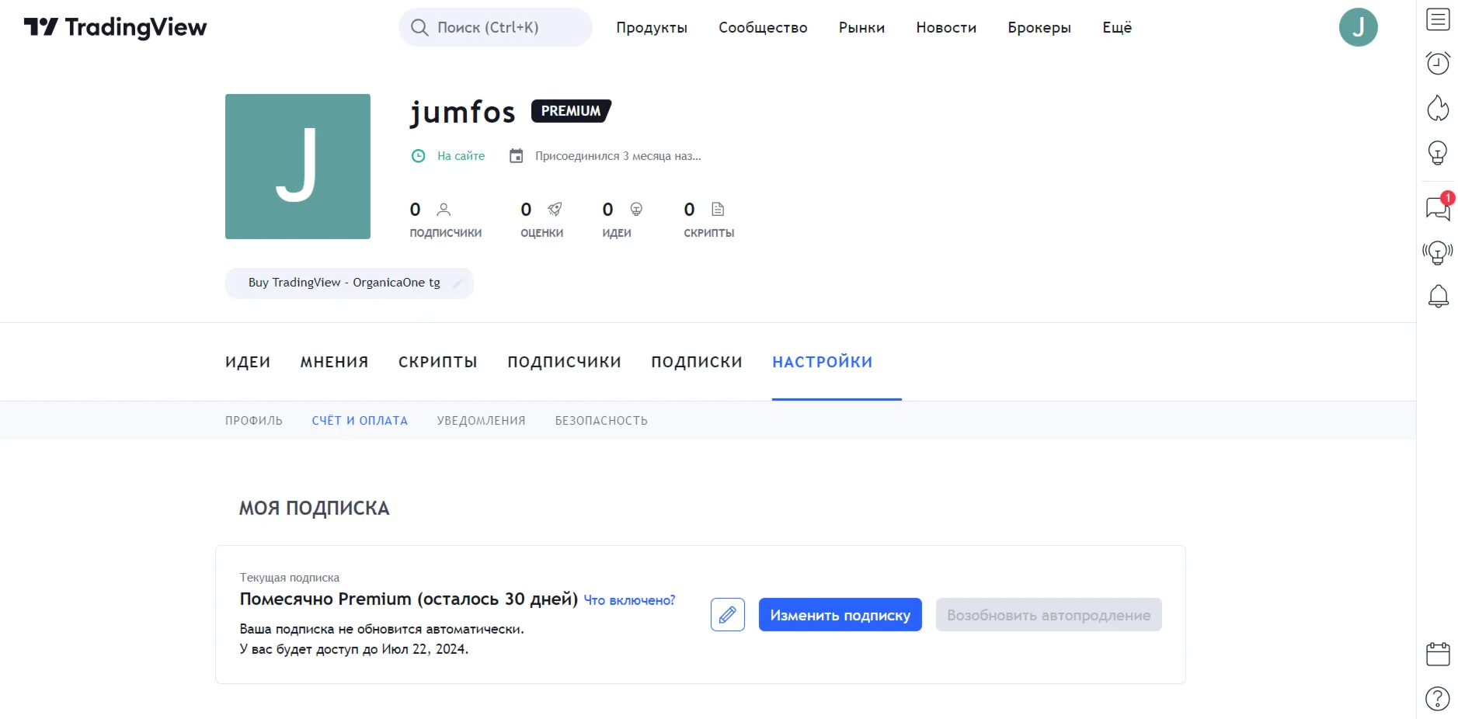
Task: Open the notifications bell icon
Action: tap(1438, 296)
